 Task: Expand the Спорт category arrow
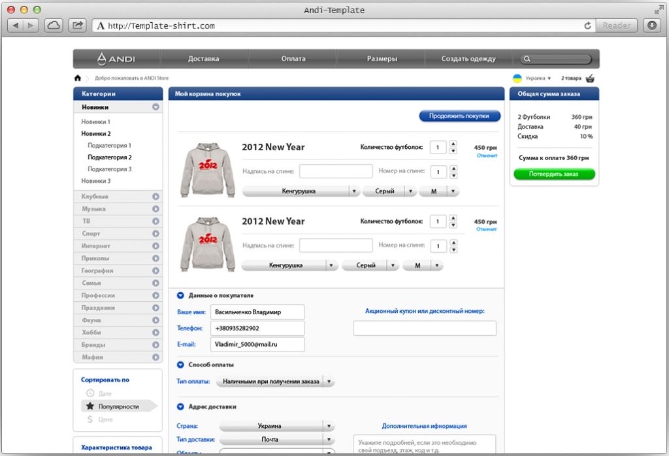coord(155,234)
